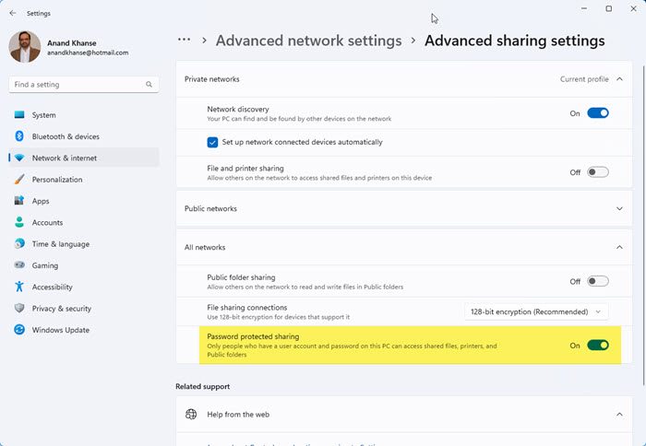Open the 128-bit encryption dropdown

[536, 311]
